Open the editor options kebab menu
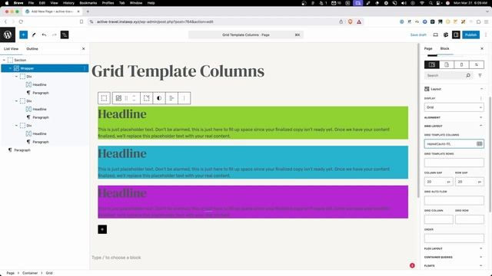The image size is (492, 276). coord(486,34)
